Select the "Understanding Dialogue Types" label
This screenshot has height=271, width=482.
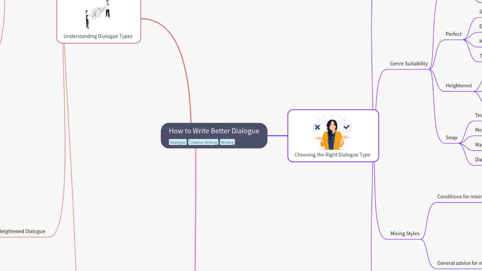coord(98,36)
